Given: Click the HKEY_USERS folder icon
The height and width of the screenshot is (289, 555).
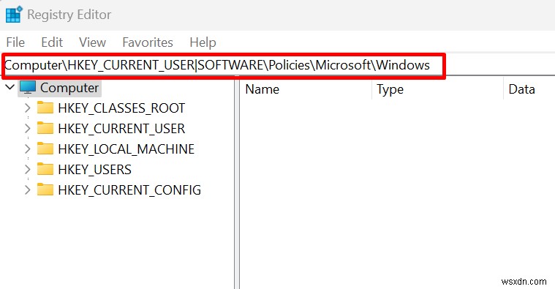Looking at the screenshot, I should click(45, 169).
